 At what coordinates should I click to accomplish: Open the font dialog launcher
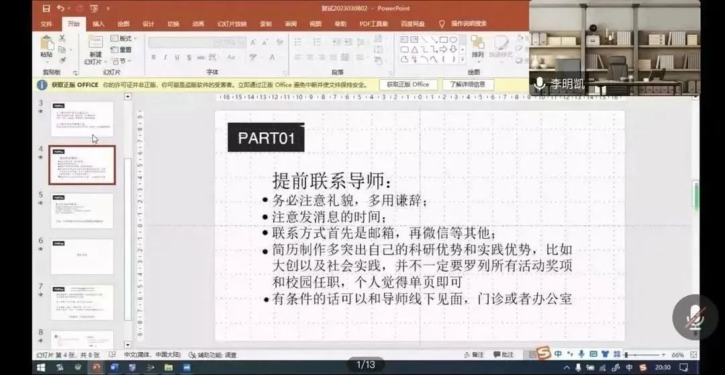click(x=285, y=72)
